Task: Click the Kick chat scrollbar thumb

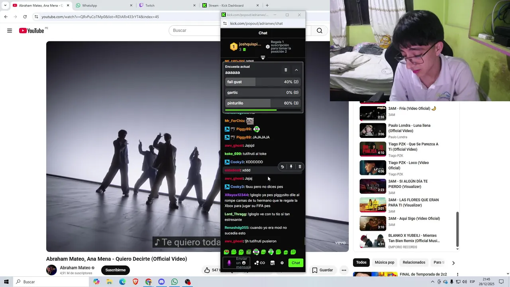Action: (x=305, y=242)
